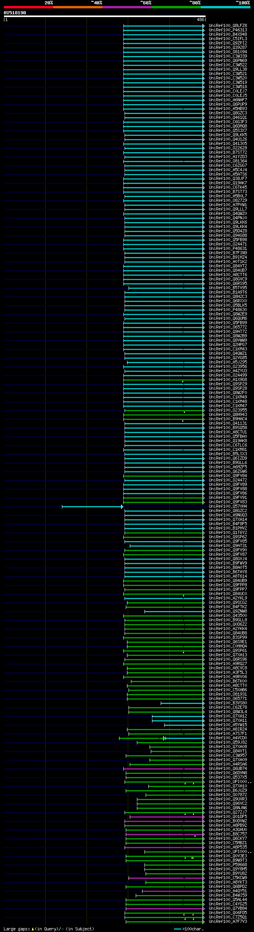
Task: Open the UniRef100_A5HB93 entry
Action: [228, 109]
